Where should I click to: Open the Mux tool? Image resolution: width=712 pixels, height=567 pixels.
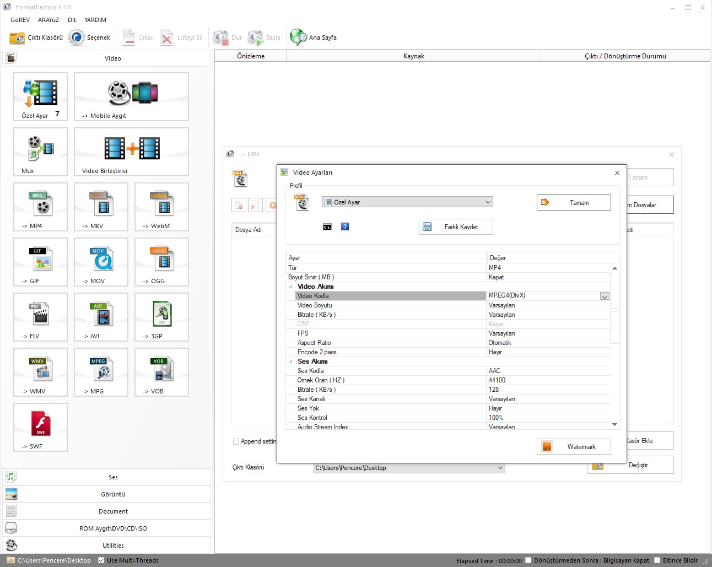click(x=40, y=152)
